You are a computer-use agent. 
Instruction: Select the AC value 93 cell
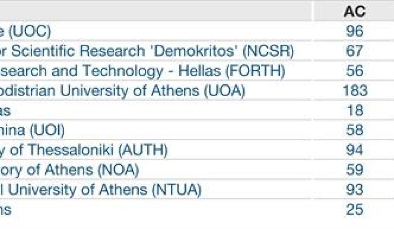click(x=355, y=190)
